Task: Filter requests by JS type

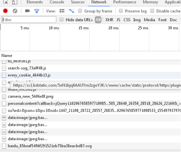Action: pos(118,20)
